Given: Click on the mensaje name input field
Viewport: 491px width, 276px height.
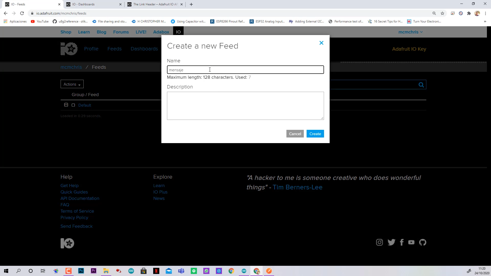Looking at the screenshot, I should click(x=245, y=70).
